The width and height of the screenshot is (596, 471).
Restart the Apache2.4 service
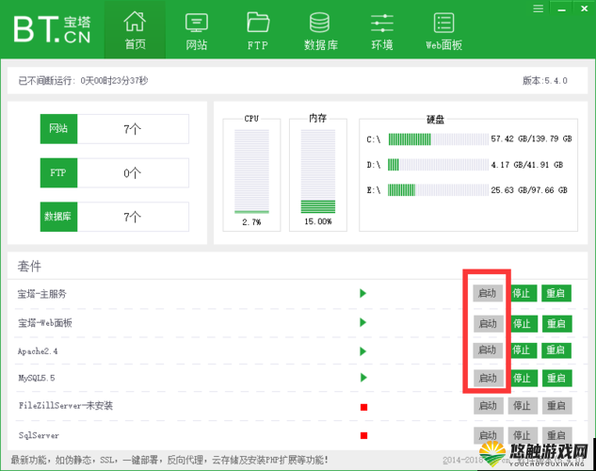(x=556, y=350)
